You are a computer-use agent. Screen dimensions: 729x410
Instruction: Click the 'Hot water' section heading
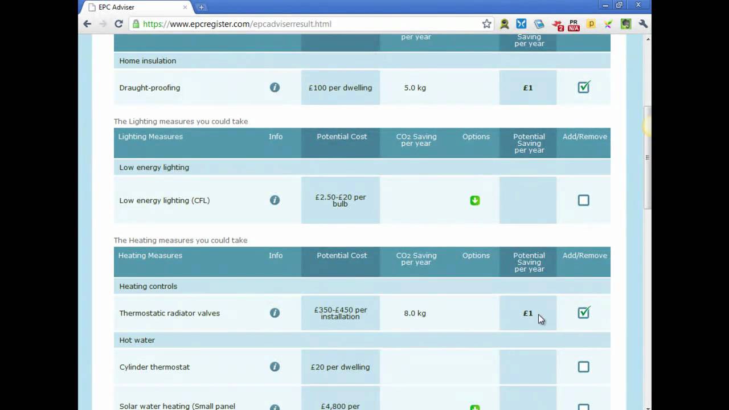tap(137, 340)
